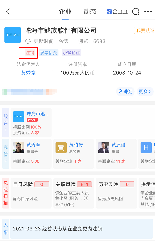The height and width of the screenshot is (241, 155).
Task: Tap the 大股东 badge
Action: tap(32, 120)
